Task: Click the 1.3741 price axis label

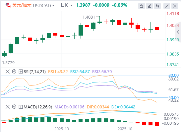Action: click(173, 65)
